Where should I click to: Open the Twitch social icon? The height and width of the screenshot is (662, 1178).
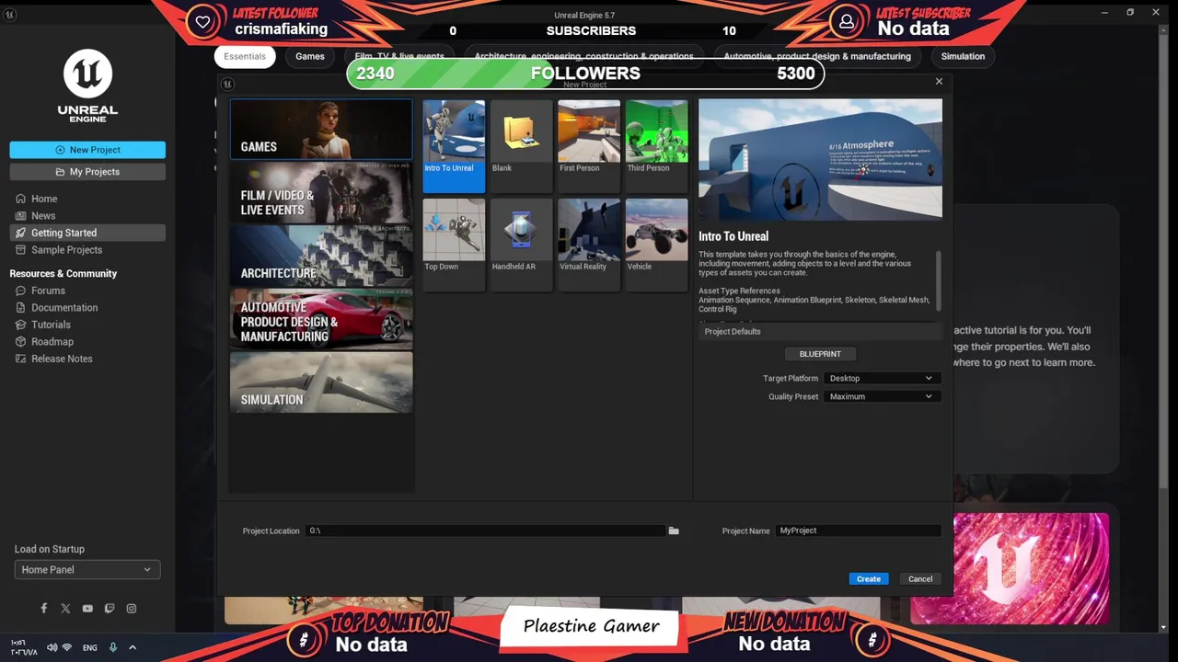tap(110, 609)
